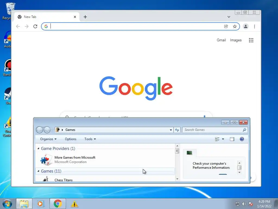Image resolution: width=278 pixels, height=209 pixels.
Task: Open Google apps grid
Action: pos(251,40)
